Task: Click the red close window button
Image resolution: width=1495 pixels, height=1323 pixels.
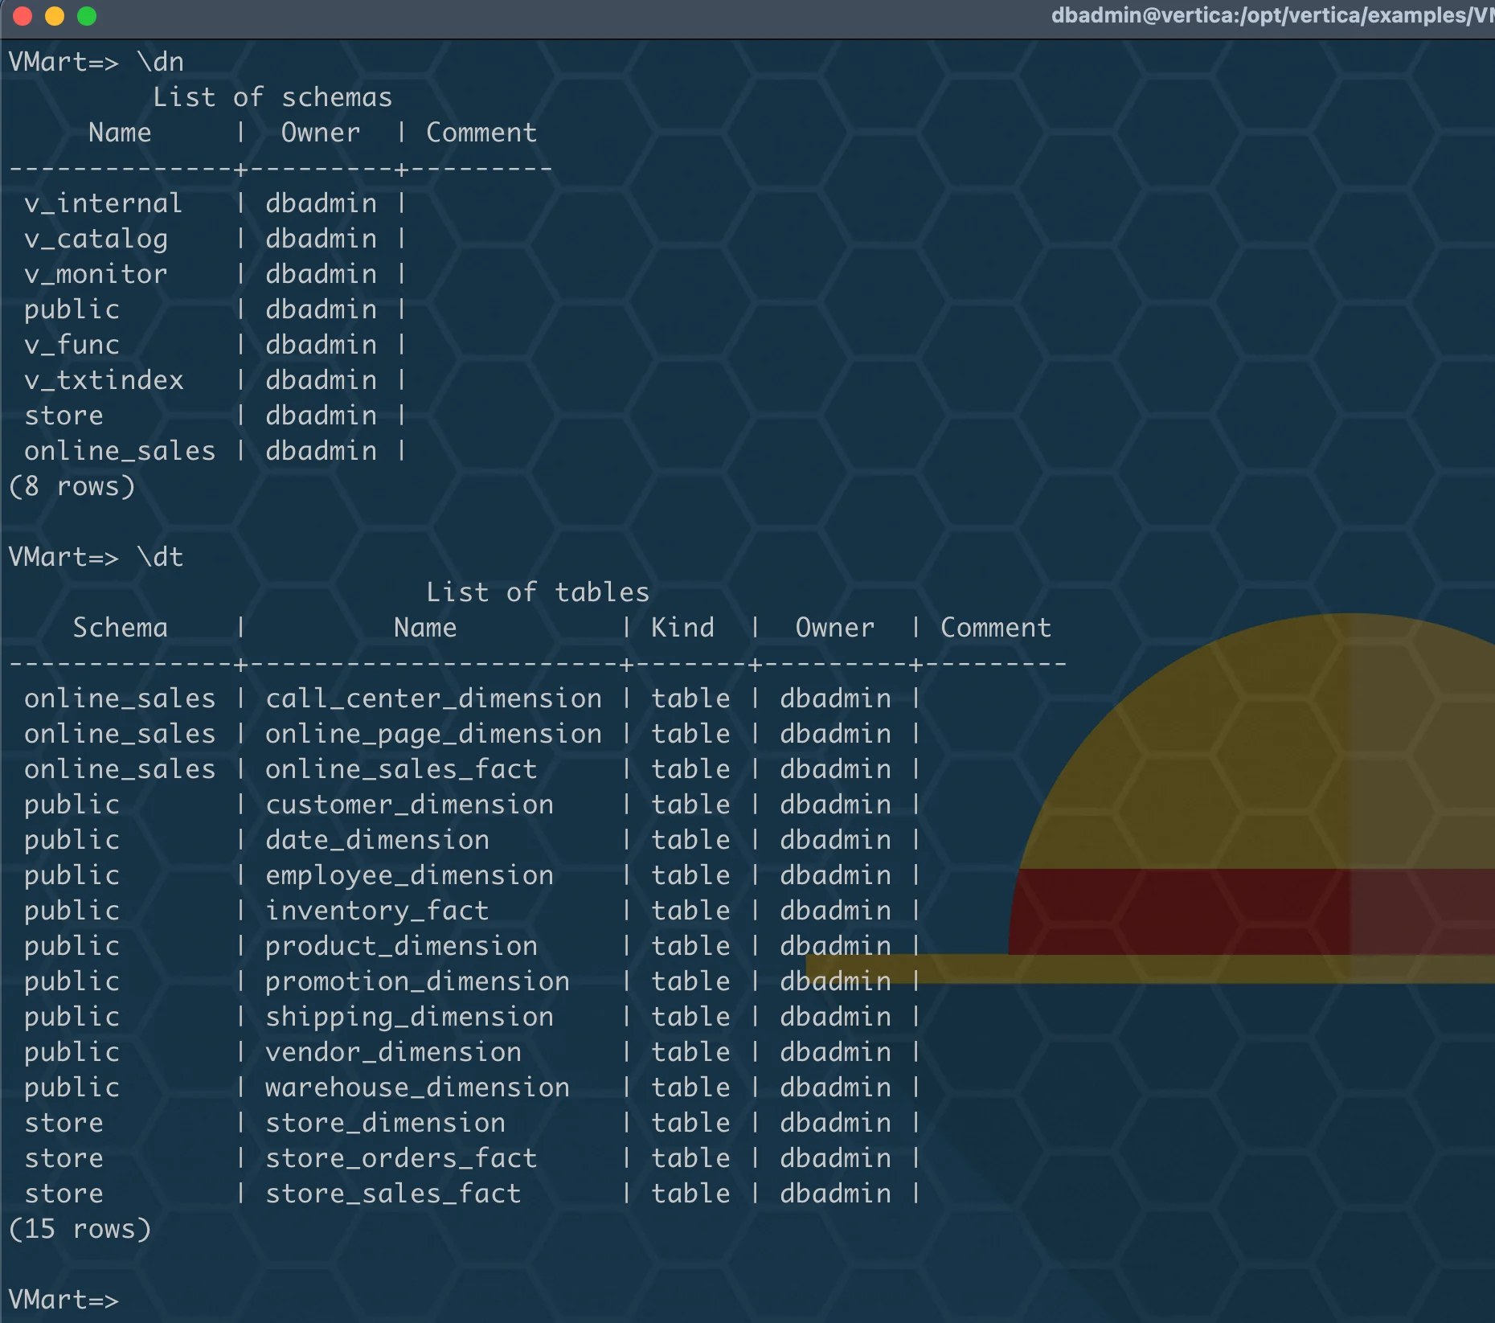Action: [x=23, y=16]
